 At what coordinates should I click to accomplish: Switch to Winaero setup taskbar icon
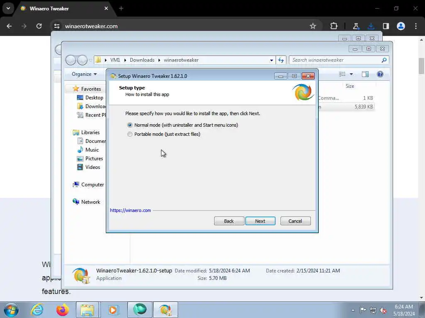point(166,310)
